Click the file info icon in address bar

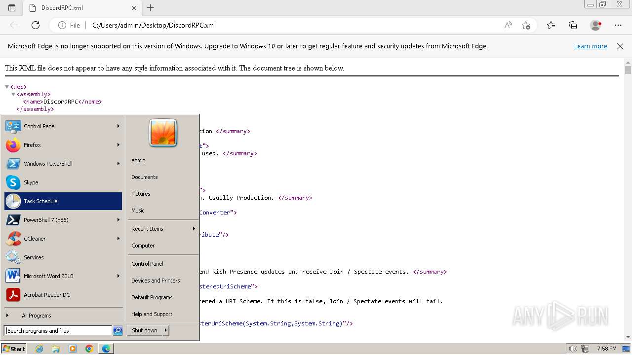[62, 25]
